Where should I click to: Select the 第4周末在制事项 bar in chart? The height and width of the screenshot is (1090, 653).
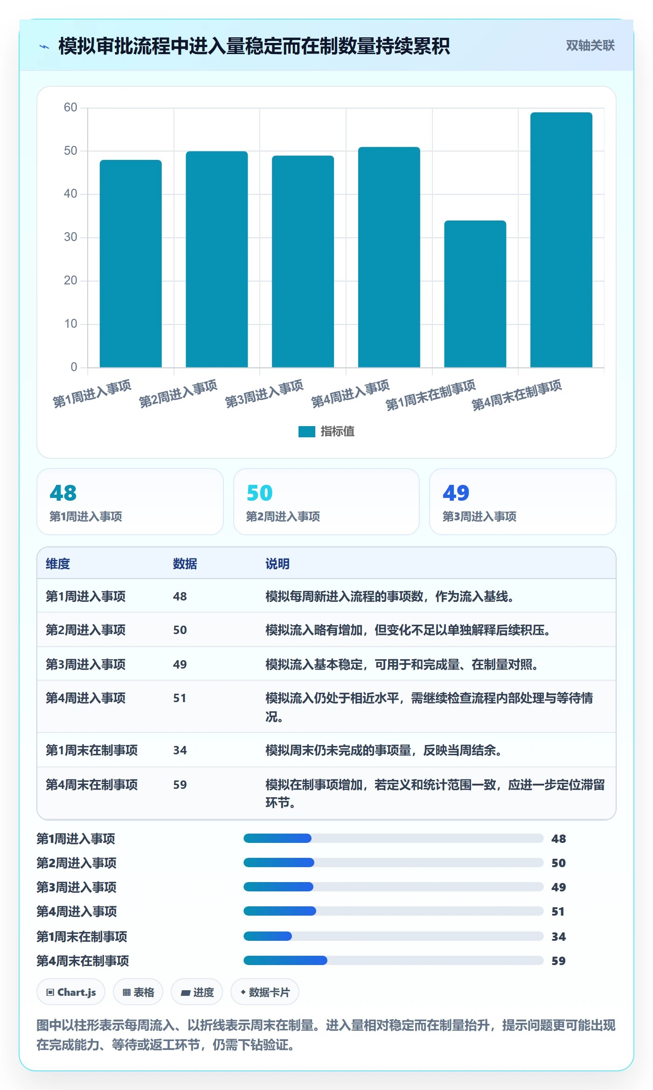tap(561, 240)
